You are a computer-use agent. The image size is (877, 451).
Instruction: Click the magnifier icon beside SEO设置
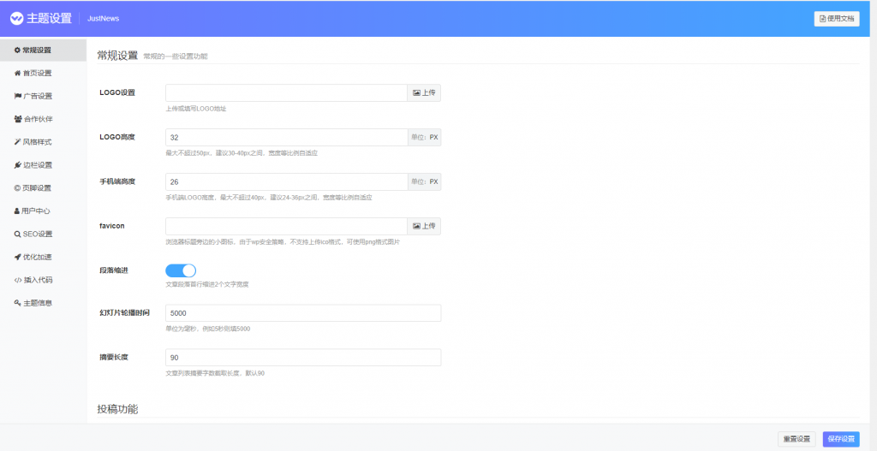pyautogui.click(x=17, y=234)
